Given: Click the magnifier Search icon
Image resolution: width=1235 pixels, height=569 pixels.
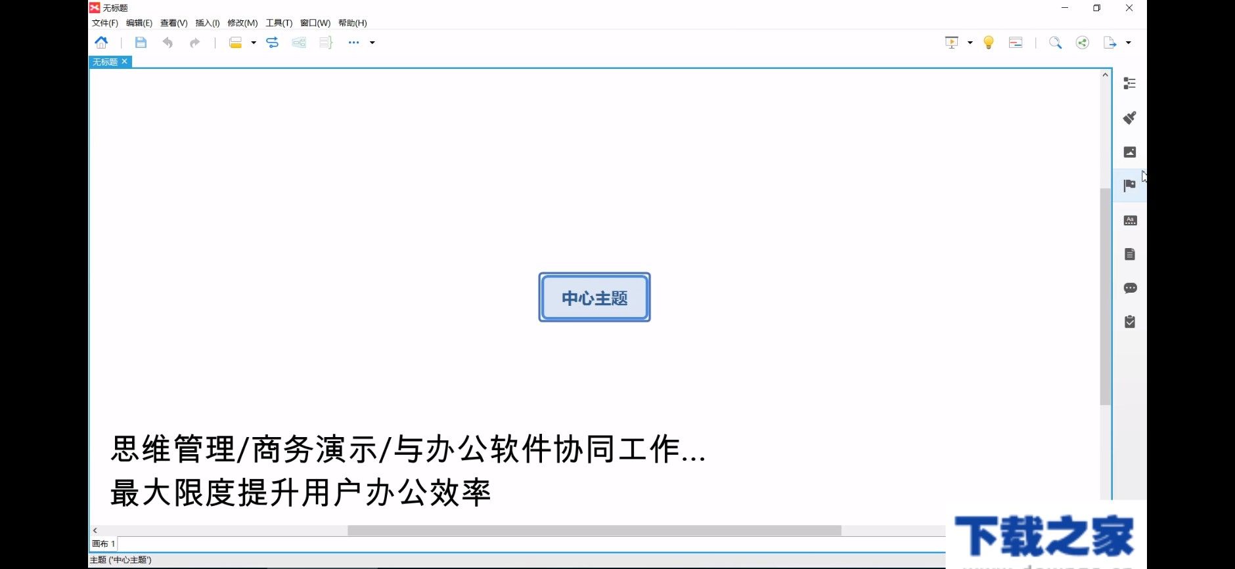Looking at the screenshot, I should [1056, 43].
